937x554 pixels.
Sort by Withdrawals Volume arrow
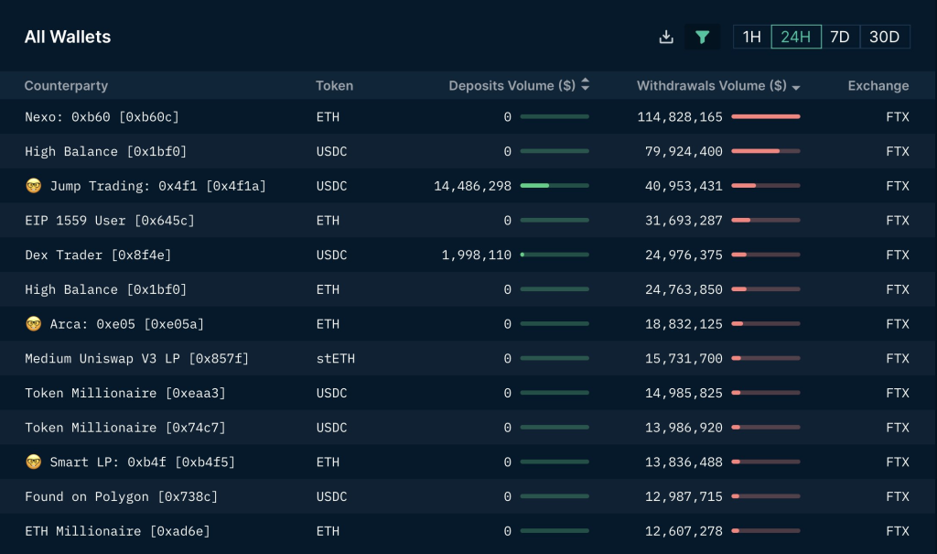(x=796, y=87)
